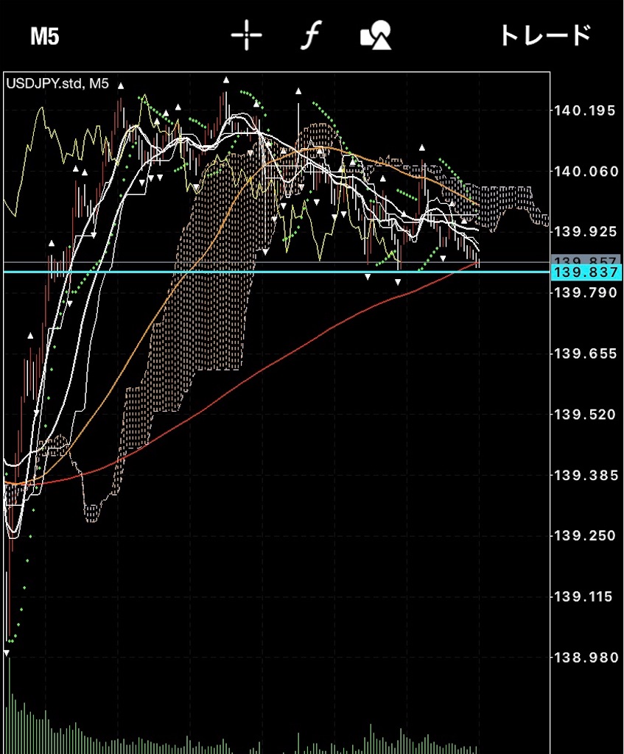
Task: Click the gray 139.857 price tag
Action: (x=586, y=260)
